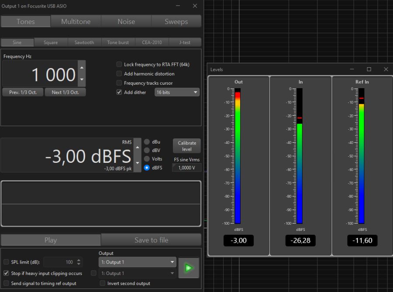Viewport: 393px width, 292px height.
Task: Increment SPL limit value arrow
Action: pos(79,260)
